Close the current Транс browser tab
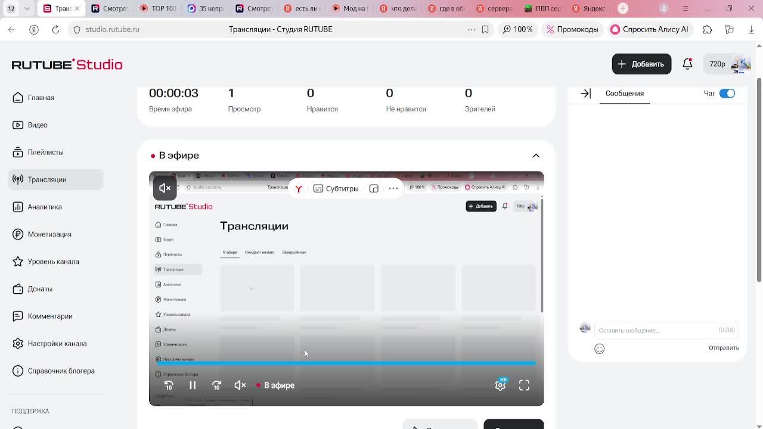Image resolution: width=763 pixels, height=429 pixels. (77, 8)
